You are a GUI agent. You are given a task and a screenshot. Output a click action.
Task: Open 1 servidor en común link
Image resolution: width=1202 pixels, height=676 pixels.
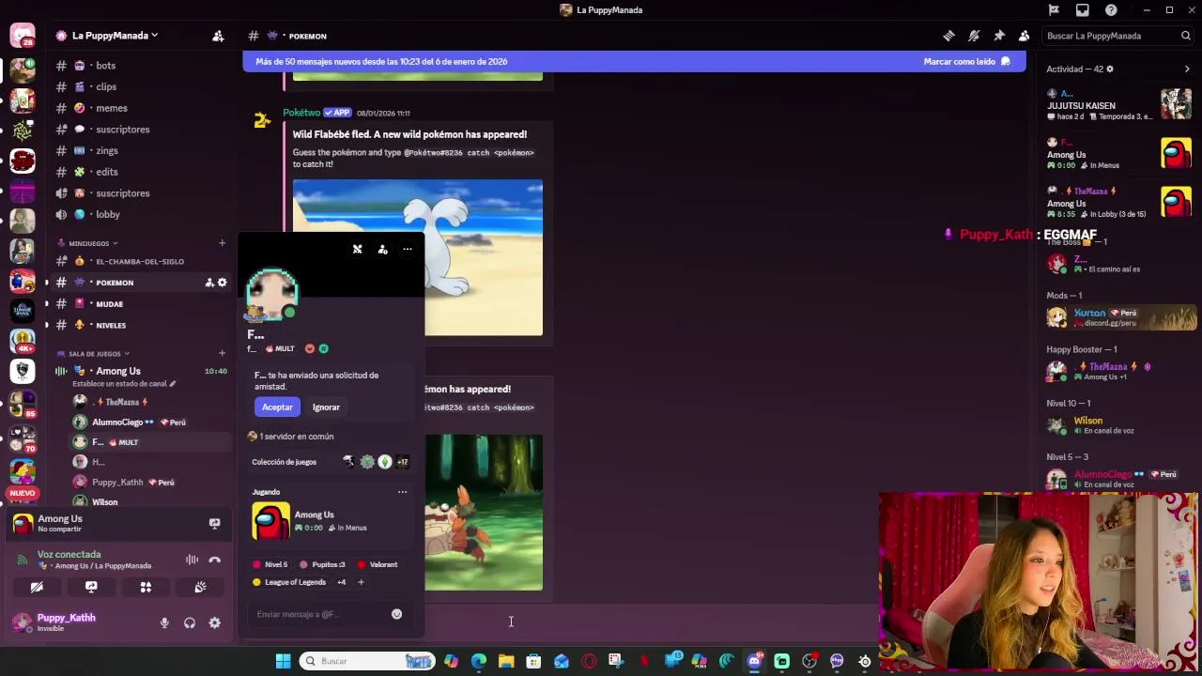(296, 437)
